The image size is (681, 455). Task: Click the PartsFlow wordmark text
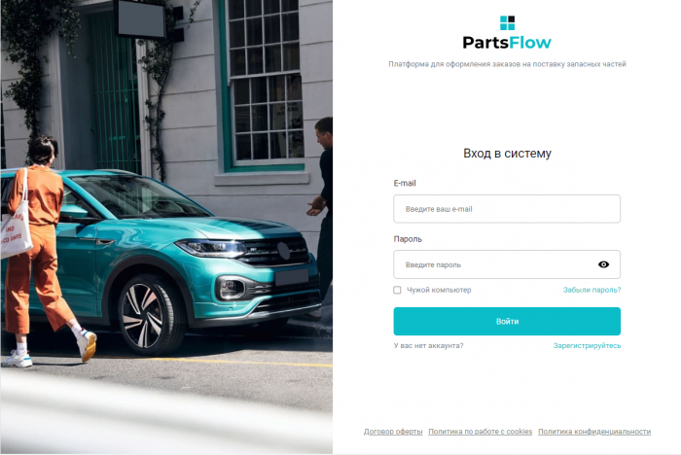pos(507,43)
